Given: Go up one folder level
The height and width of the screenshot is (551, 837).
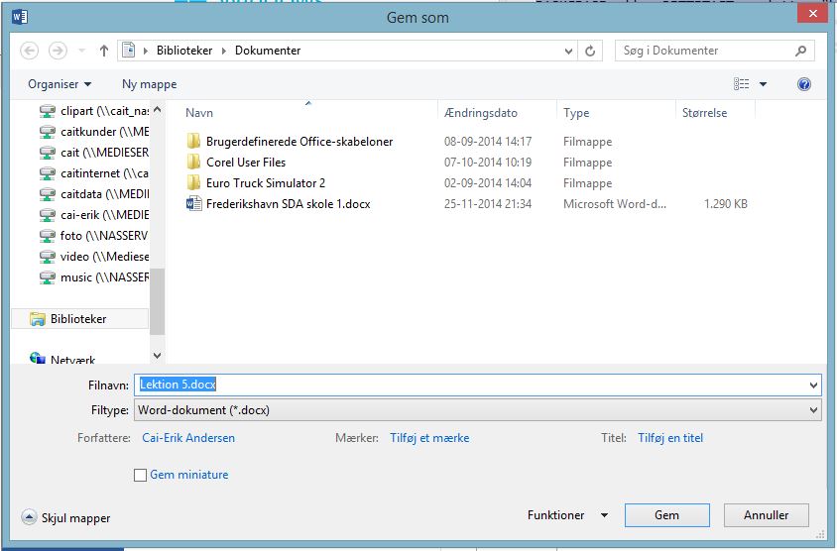Looking at the screenshot, I should pyautogui.click(x=104, y=51).
